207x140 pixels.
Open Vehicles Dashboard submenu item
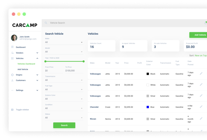tap(26, 64)
